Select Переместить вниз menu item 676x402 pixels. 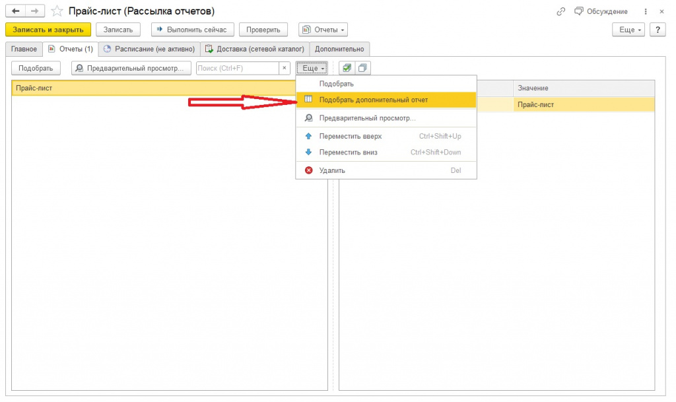click(386, 152)
